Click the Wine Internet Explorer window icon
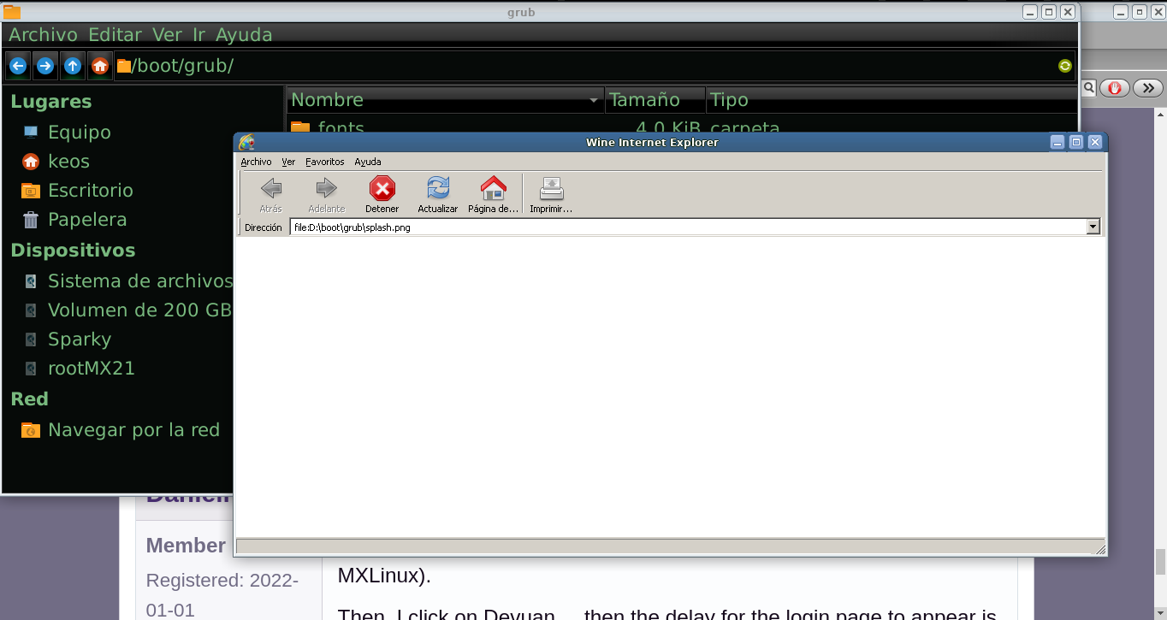Screen dimensions: 1167x620 tap(246, 142)
